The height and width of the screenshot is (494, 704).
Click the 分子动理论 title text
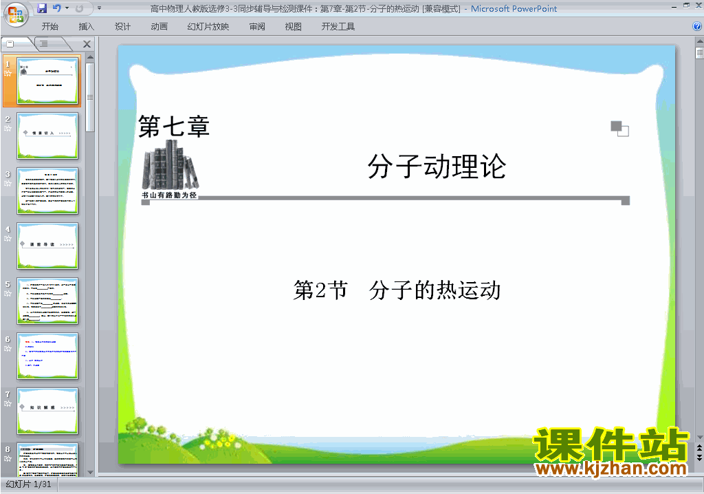[x=437, y=167]
